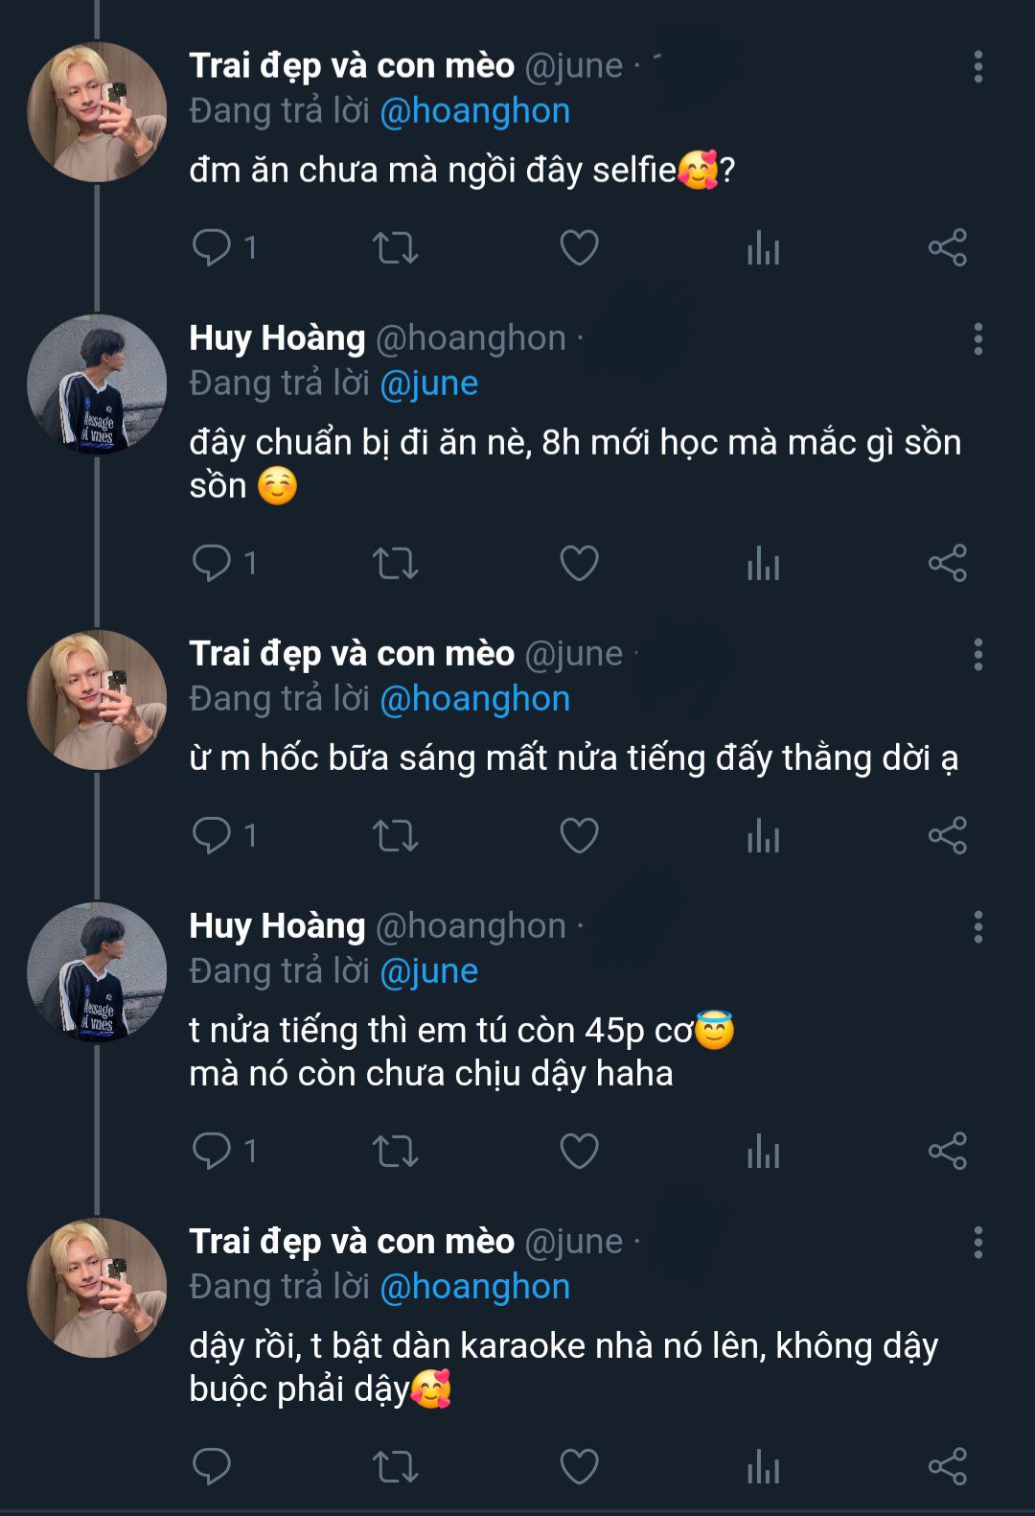Open more options for first tweet
Viewport: 1035px width, 1516px height.
[977, 67]
